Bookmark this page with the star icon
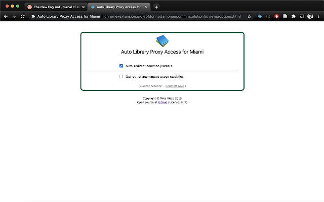The height and width of the screenshot is (202, 324). point(249,16)
